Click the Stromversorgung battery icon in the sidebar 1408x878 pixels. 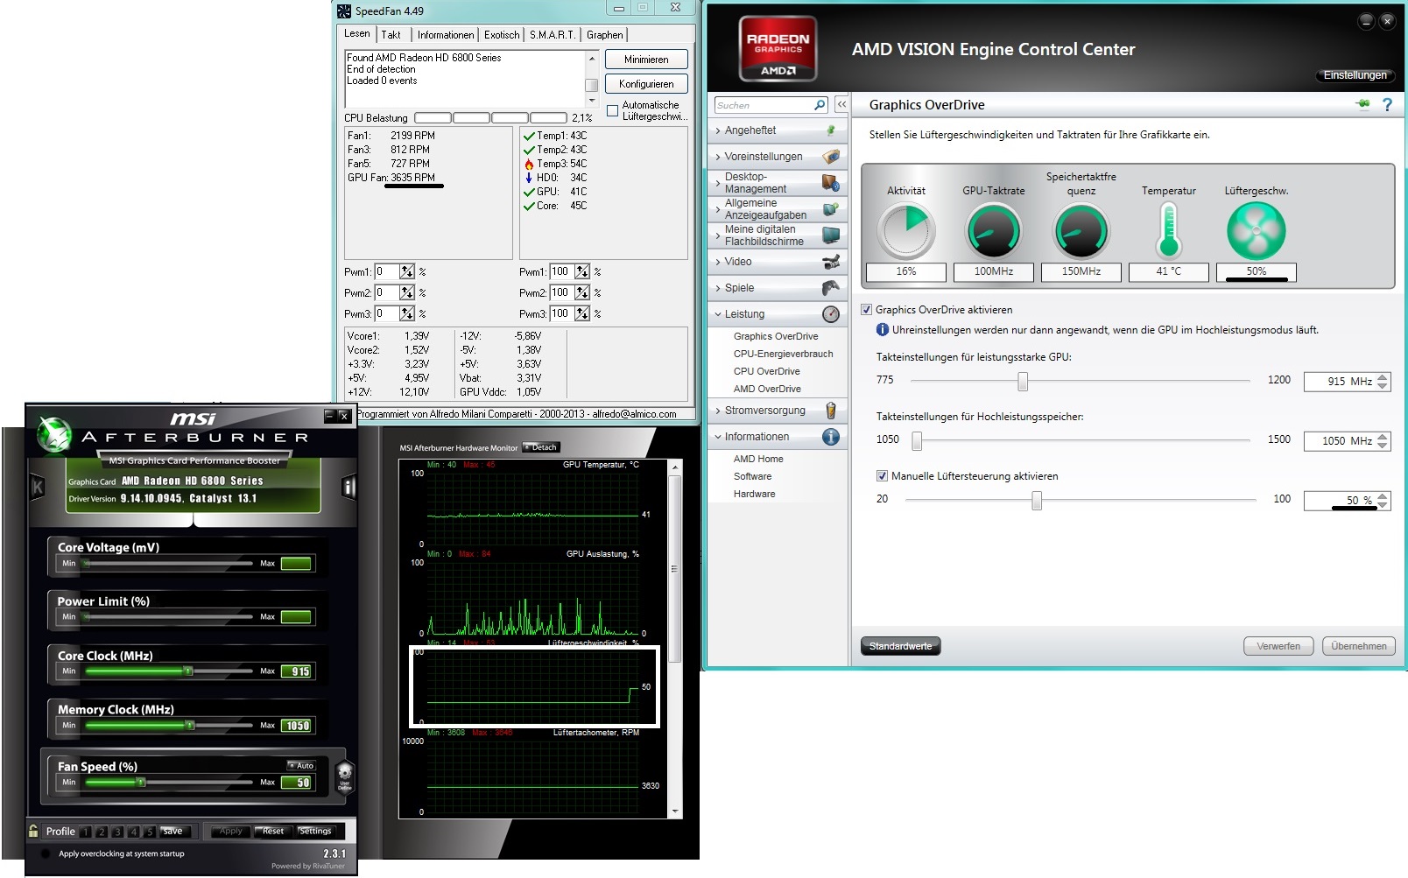[x=831, y=411]
